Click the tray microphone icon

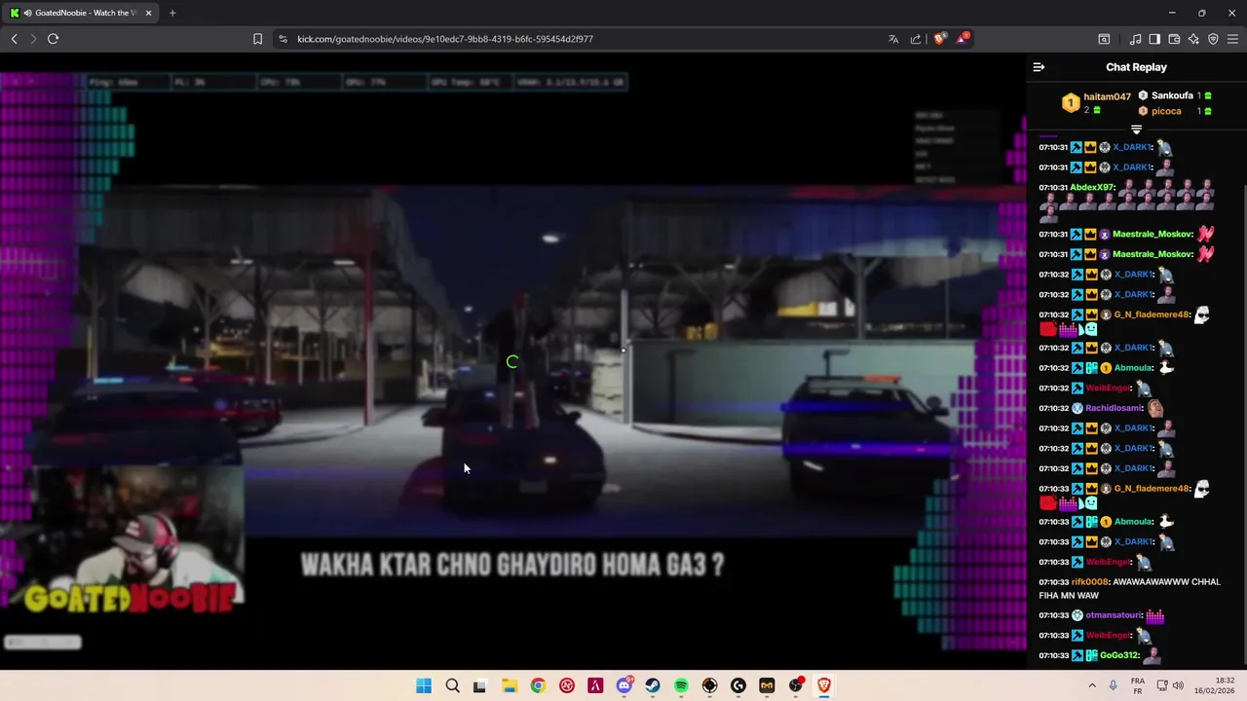click(x=1114, y=685)
